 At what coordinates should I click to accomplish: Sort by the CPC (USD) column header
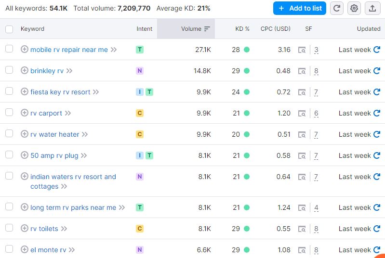[x=275, y=29]
